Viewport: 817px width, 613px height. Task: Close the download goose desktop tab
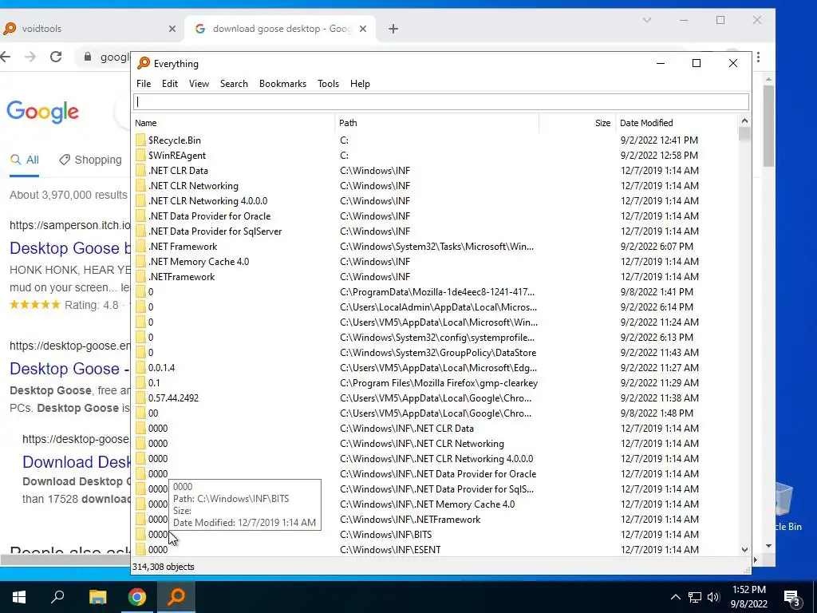363,29
